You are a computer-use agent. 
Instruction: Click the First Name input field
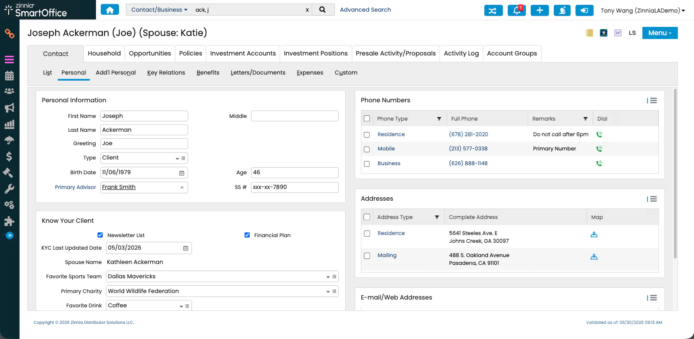(x=144, y=116)
